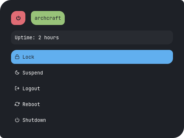
Task: Click the exit arrow icon beside Logout
Action: coord(17,88)
